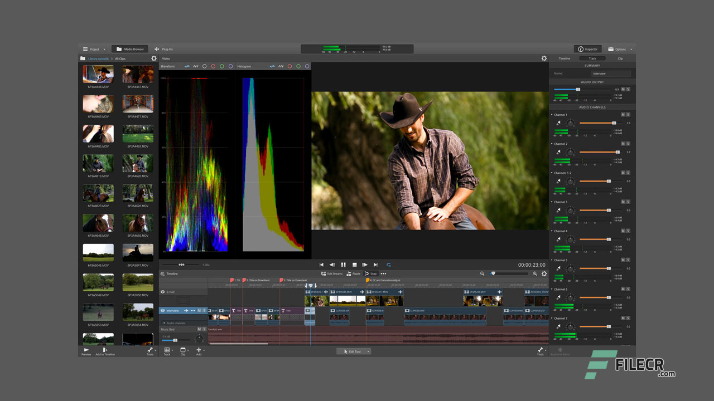Solo Channel 2 in Inspector
Viewport: 714px width, 401px height.
[x=628, y=144]
